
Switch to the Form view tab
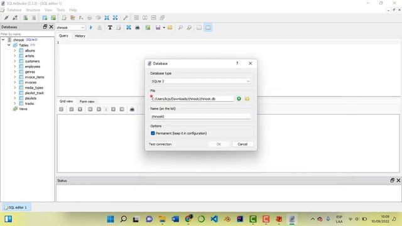pos(87,102)
